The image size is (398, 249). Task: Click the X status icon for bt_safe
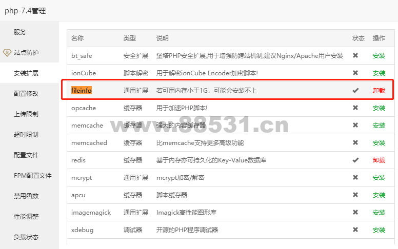355,55
